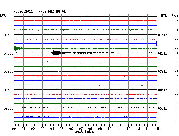Click the 01:15 UTC time label

[163, 35]
